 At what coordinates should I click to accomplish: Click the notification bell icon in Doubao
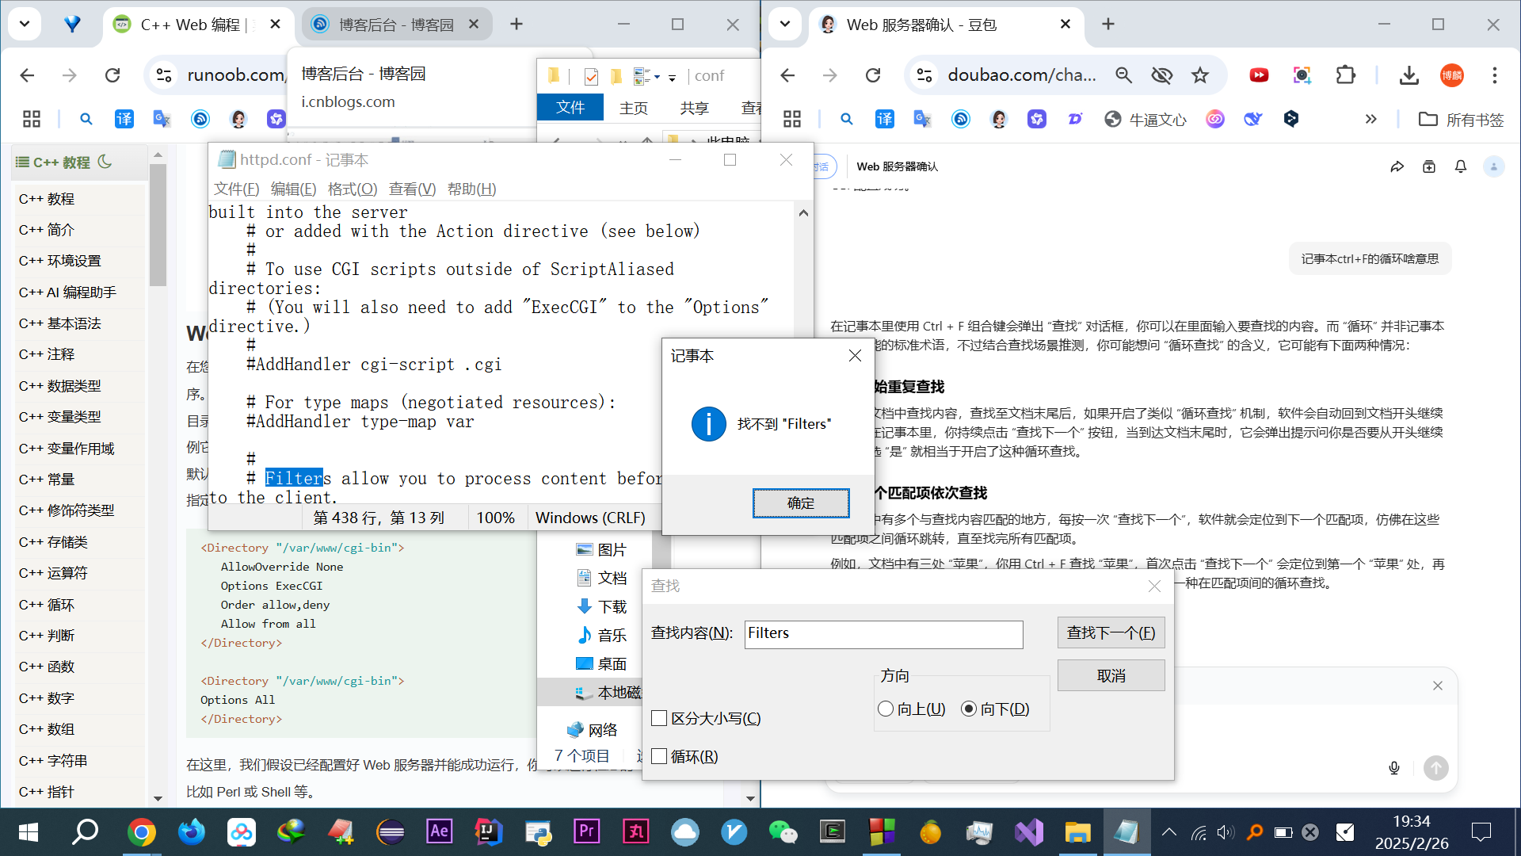(1460, 166)
